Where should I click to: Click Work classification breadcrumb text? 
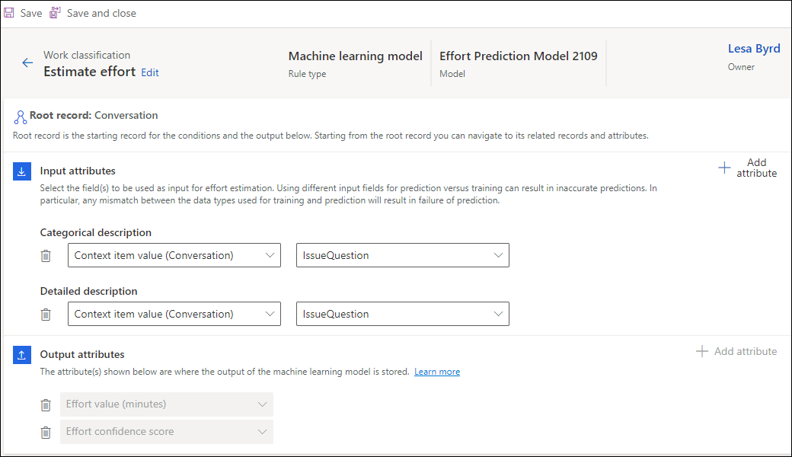(x=87, y=55)
